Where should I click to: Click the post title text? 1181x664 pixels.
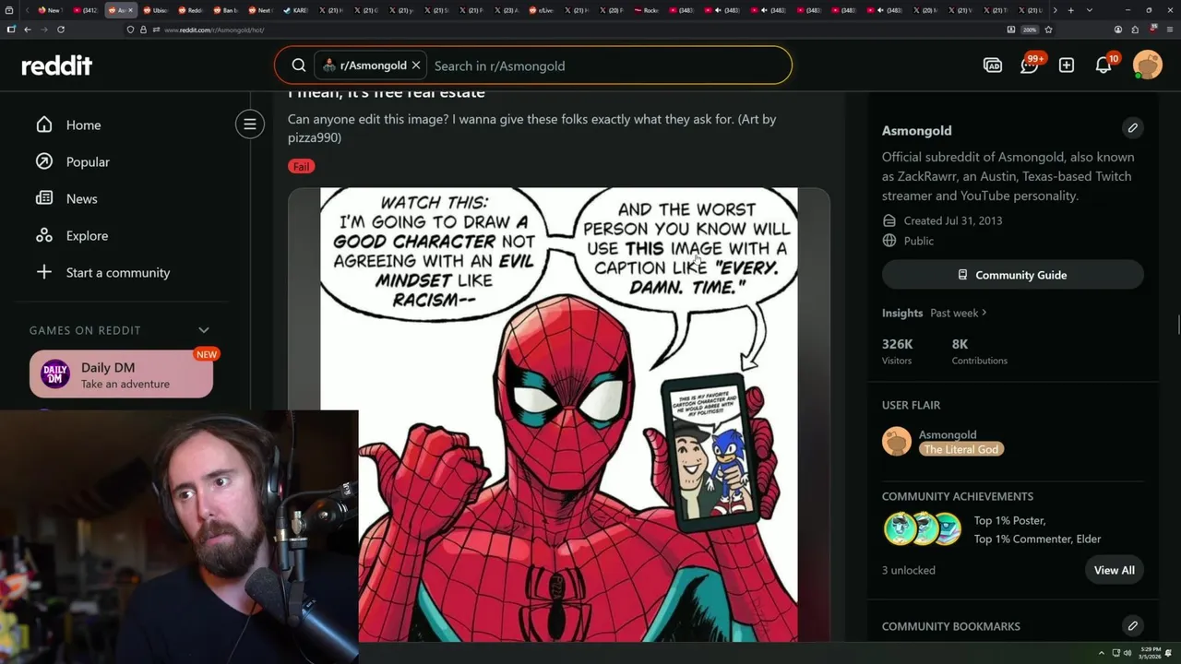click(387, 92)
